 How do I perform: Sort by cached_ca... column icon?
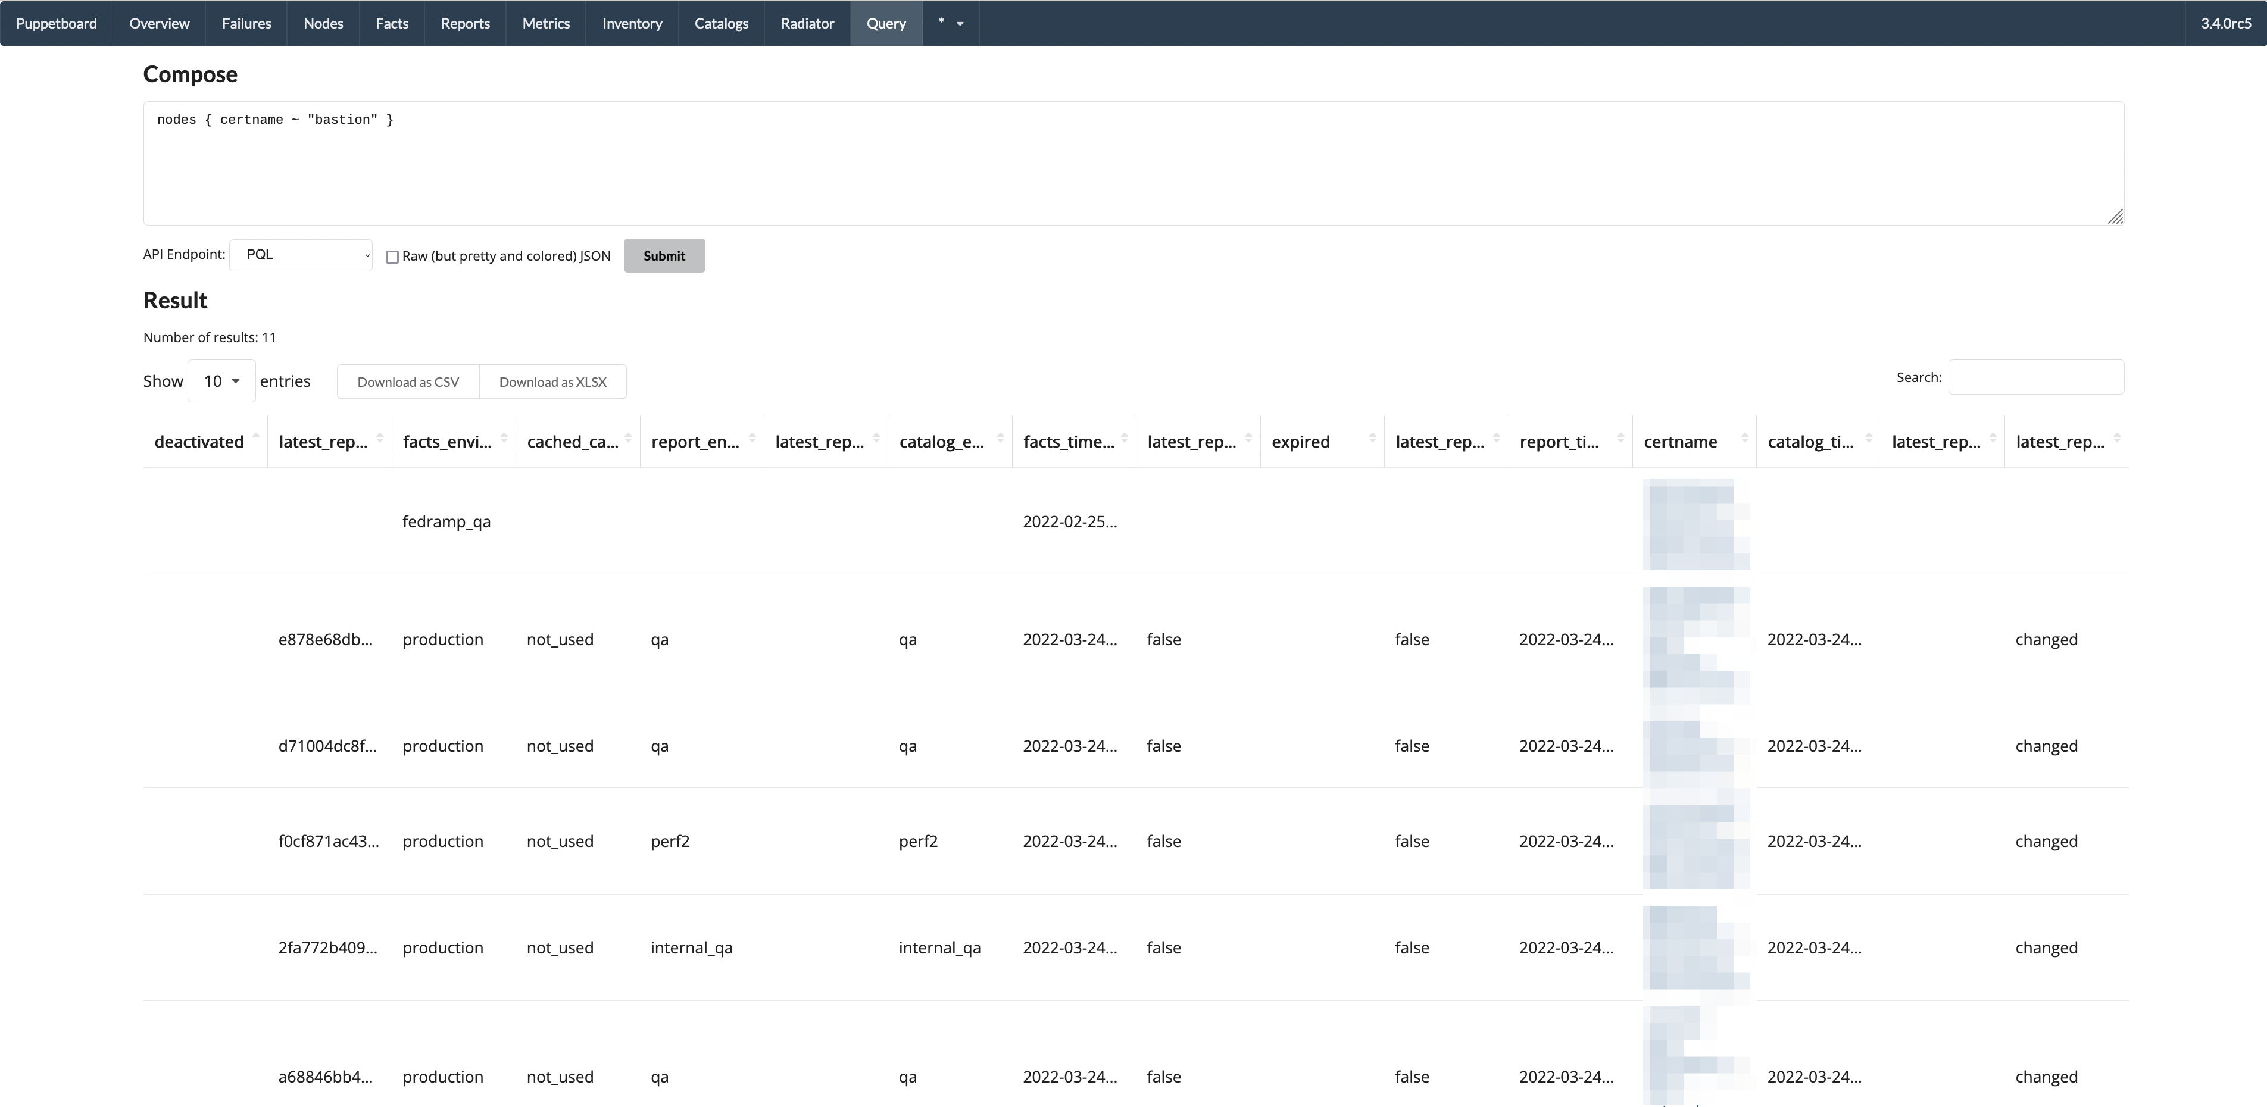627,438
